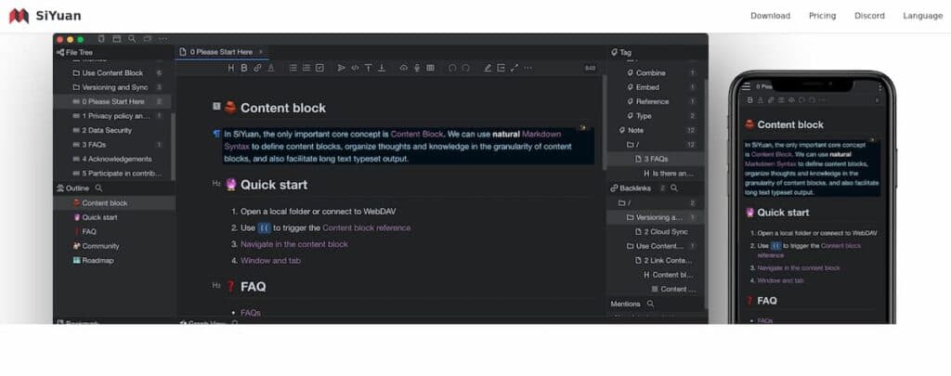Click the ordered list icon in editor toolbar
Screen dimensions: 951x376
(306, 68)
